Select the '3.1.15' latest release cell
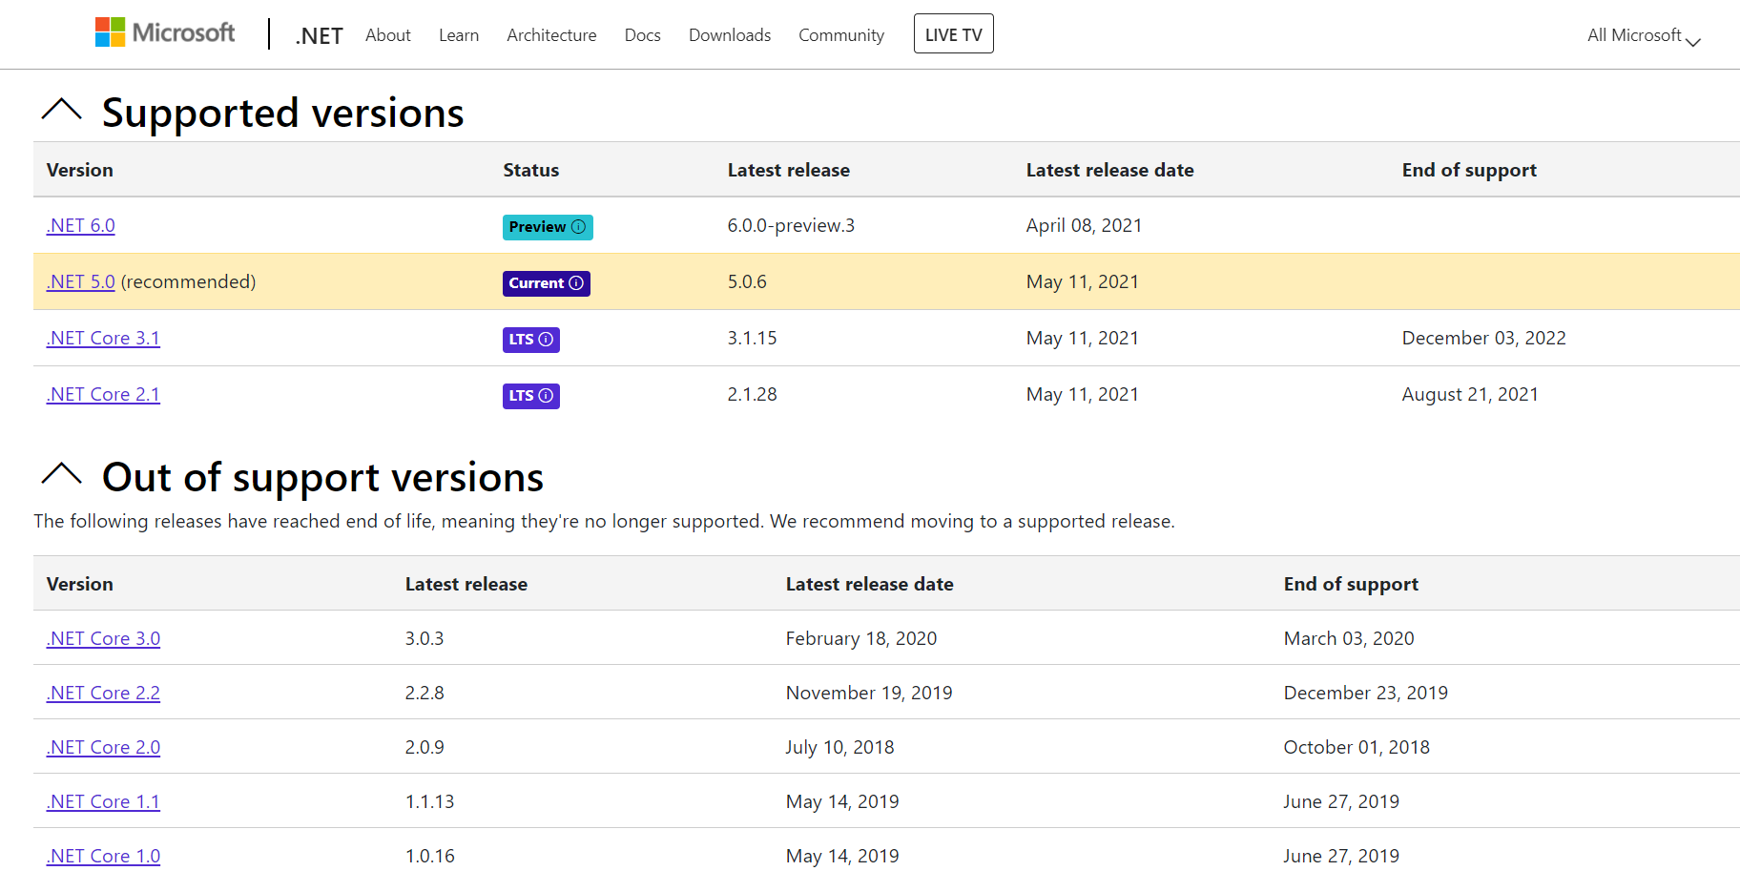The width and height of the screenshot is (1740, 871). click(x=752, y=339)
